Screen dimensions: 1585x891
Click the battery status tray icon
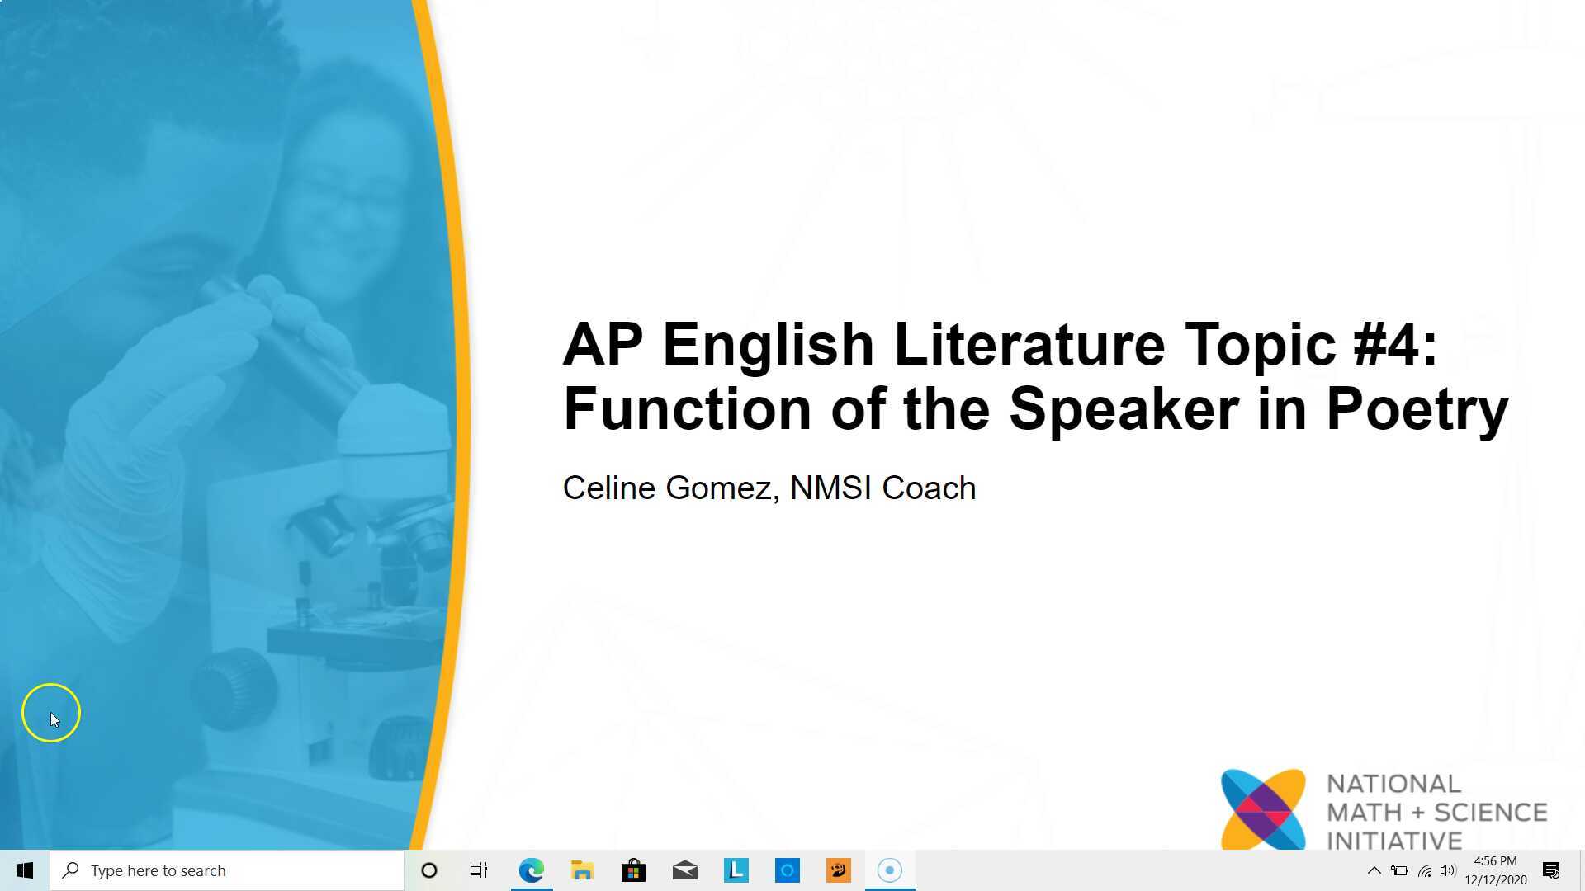click(1399, 870)
